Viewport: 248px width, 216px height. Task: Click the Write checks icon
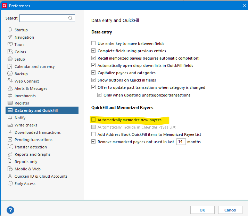[10, 125]
